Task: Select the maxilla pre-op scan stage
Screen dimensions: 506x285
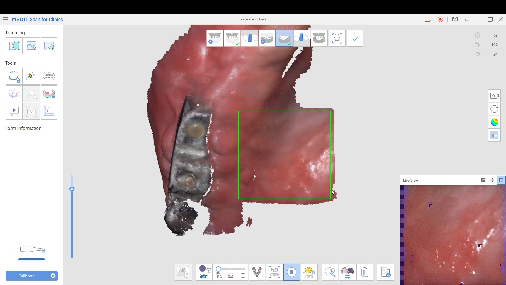Action: click(x=215, y=38)
